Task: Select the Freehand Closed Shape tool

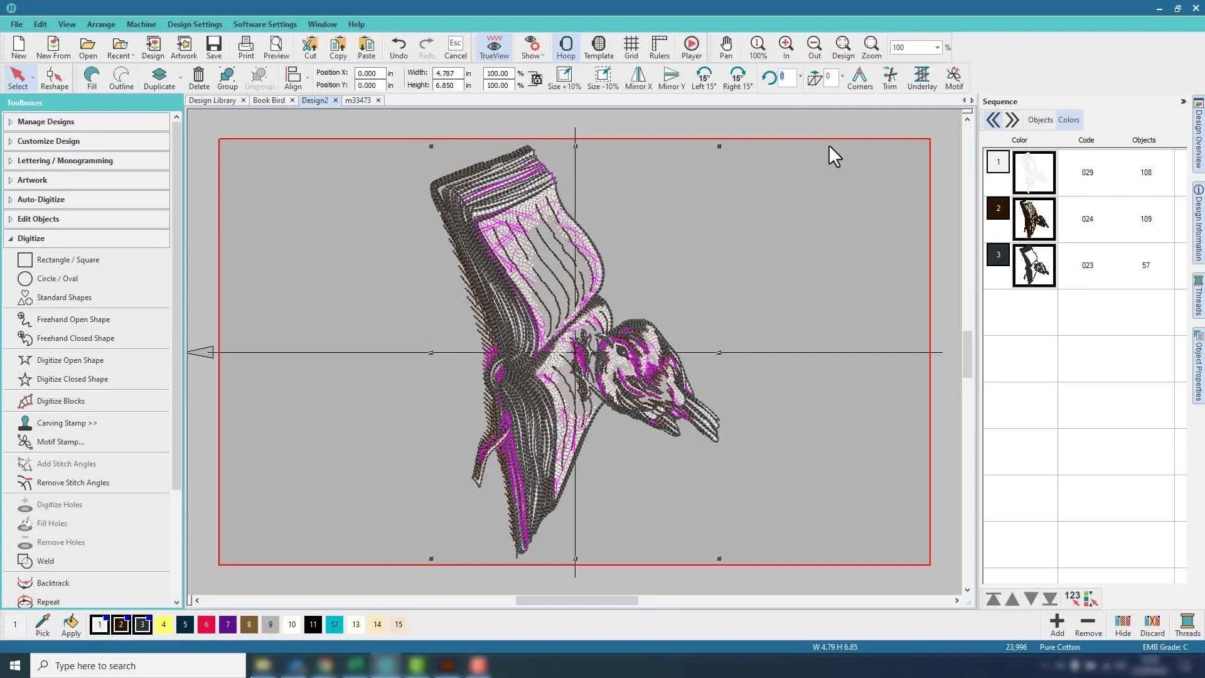Action: click(75, 338)
